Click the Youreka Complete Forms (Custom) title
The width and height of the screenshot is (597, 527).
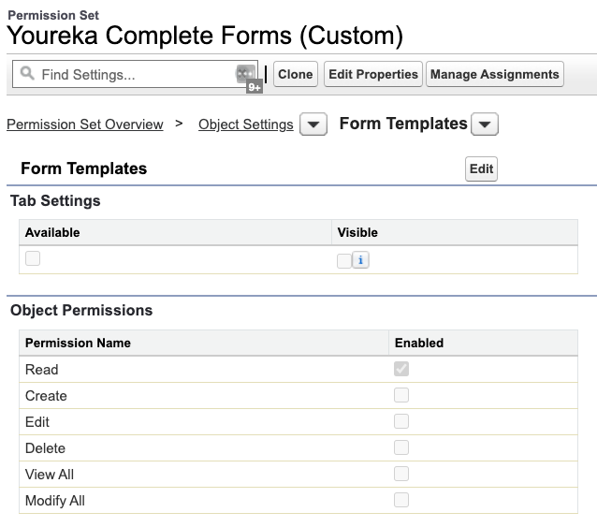[x=205, y=36]
